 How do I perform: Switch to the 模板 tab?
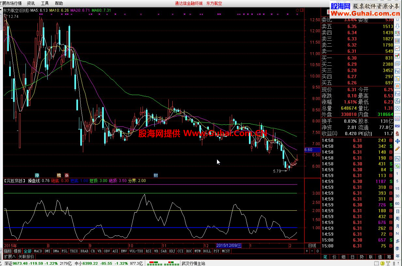tap(18, 251)
